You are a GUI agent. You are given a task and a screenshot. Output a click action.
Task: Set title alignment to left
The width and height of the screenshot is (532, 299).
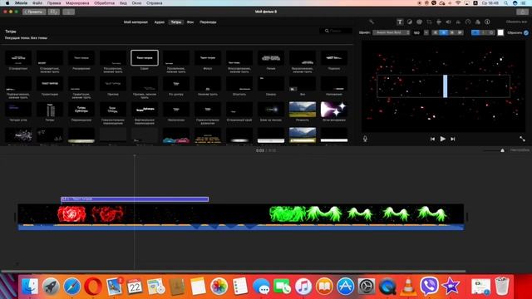(x=436, y=32)
